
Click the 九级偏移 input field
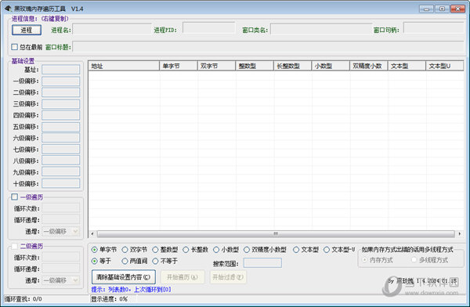point(61,172)
